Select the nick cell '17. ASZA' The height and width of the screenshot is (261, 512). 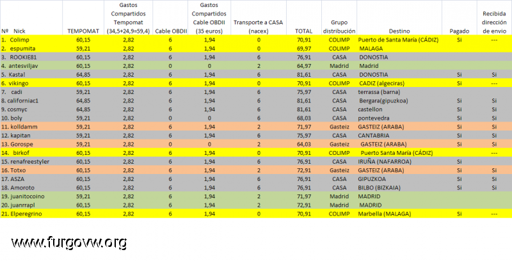(13, 178)
